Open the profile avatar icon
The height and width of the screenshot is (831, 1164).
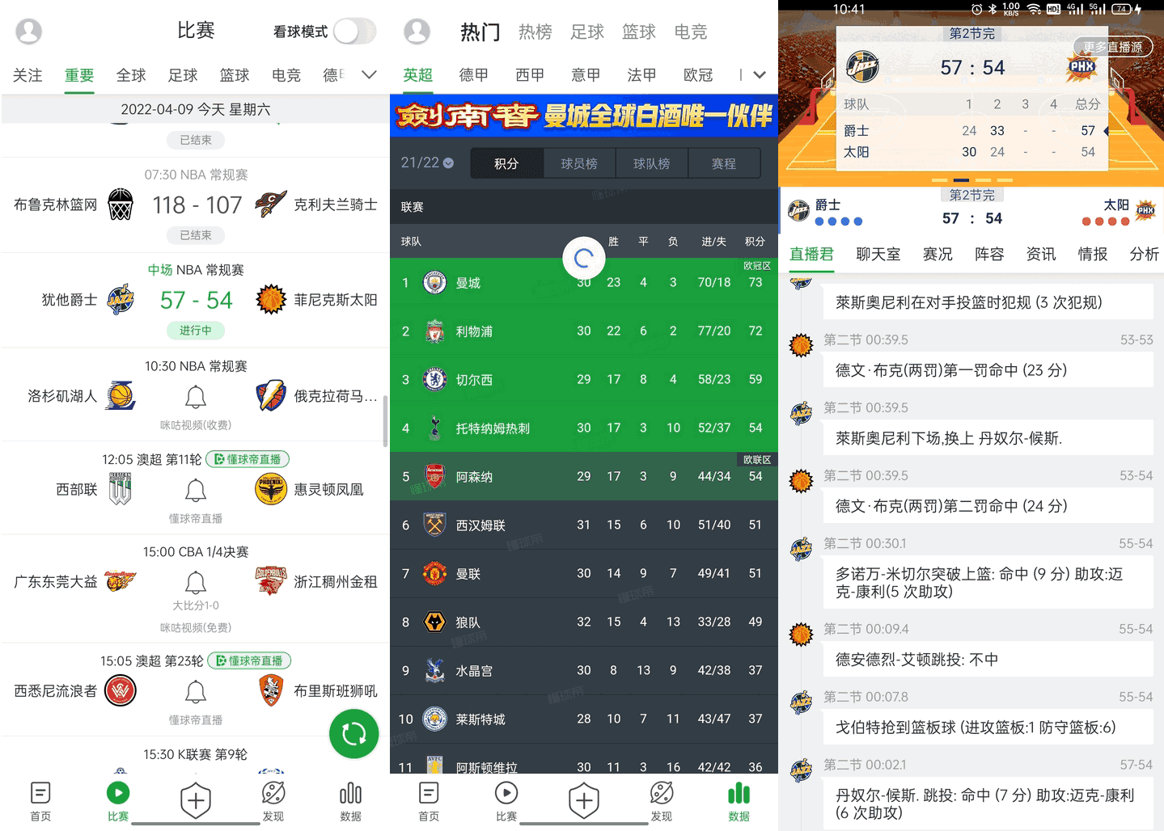(28, 31)
